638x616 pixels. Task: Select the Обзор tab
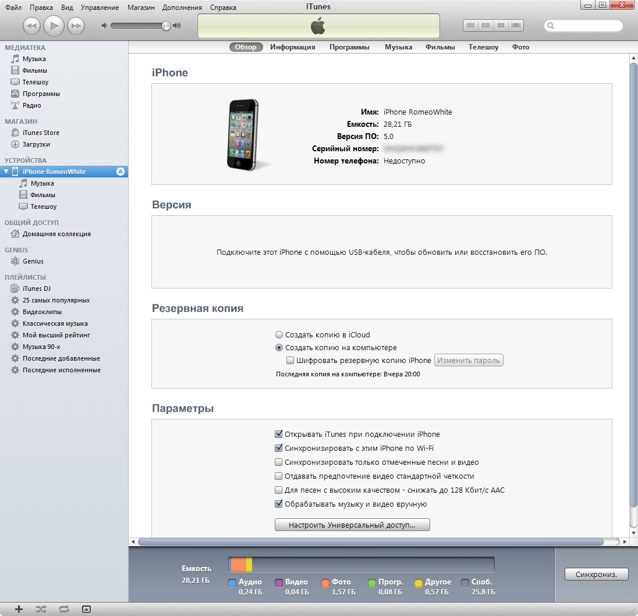click(246, 47)
